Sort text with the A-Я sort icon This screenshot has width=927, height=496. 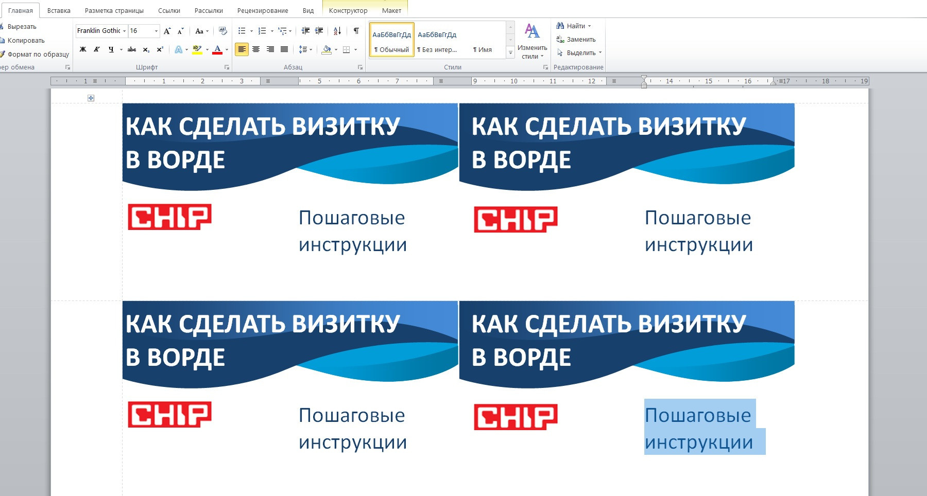[x=337, y=31]
